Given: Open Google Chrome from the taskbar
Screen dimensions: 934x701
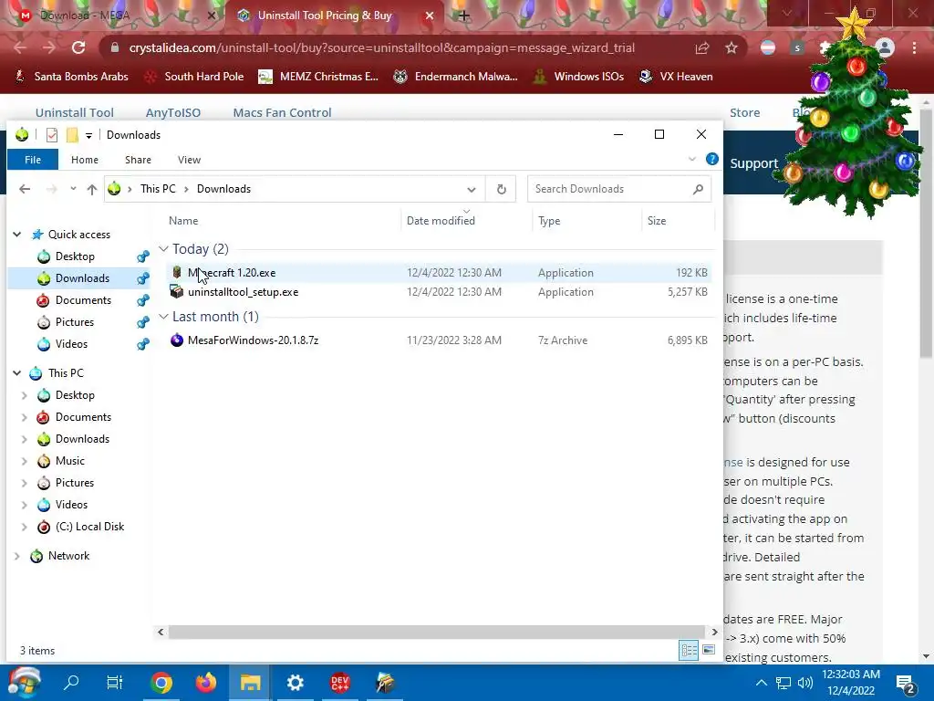Looking at the screenshot, I should (x=161, y=683).
